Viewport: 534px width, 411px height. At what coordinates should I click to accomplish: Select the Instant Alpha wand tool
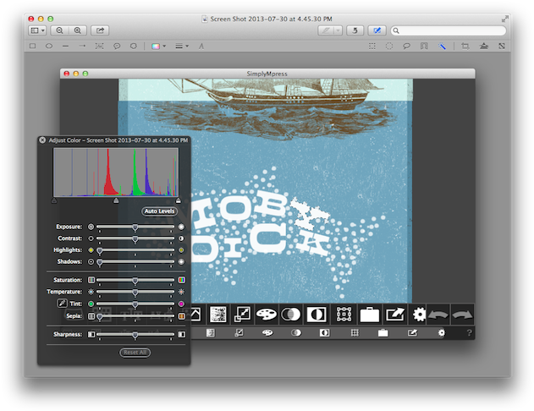442,46
